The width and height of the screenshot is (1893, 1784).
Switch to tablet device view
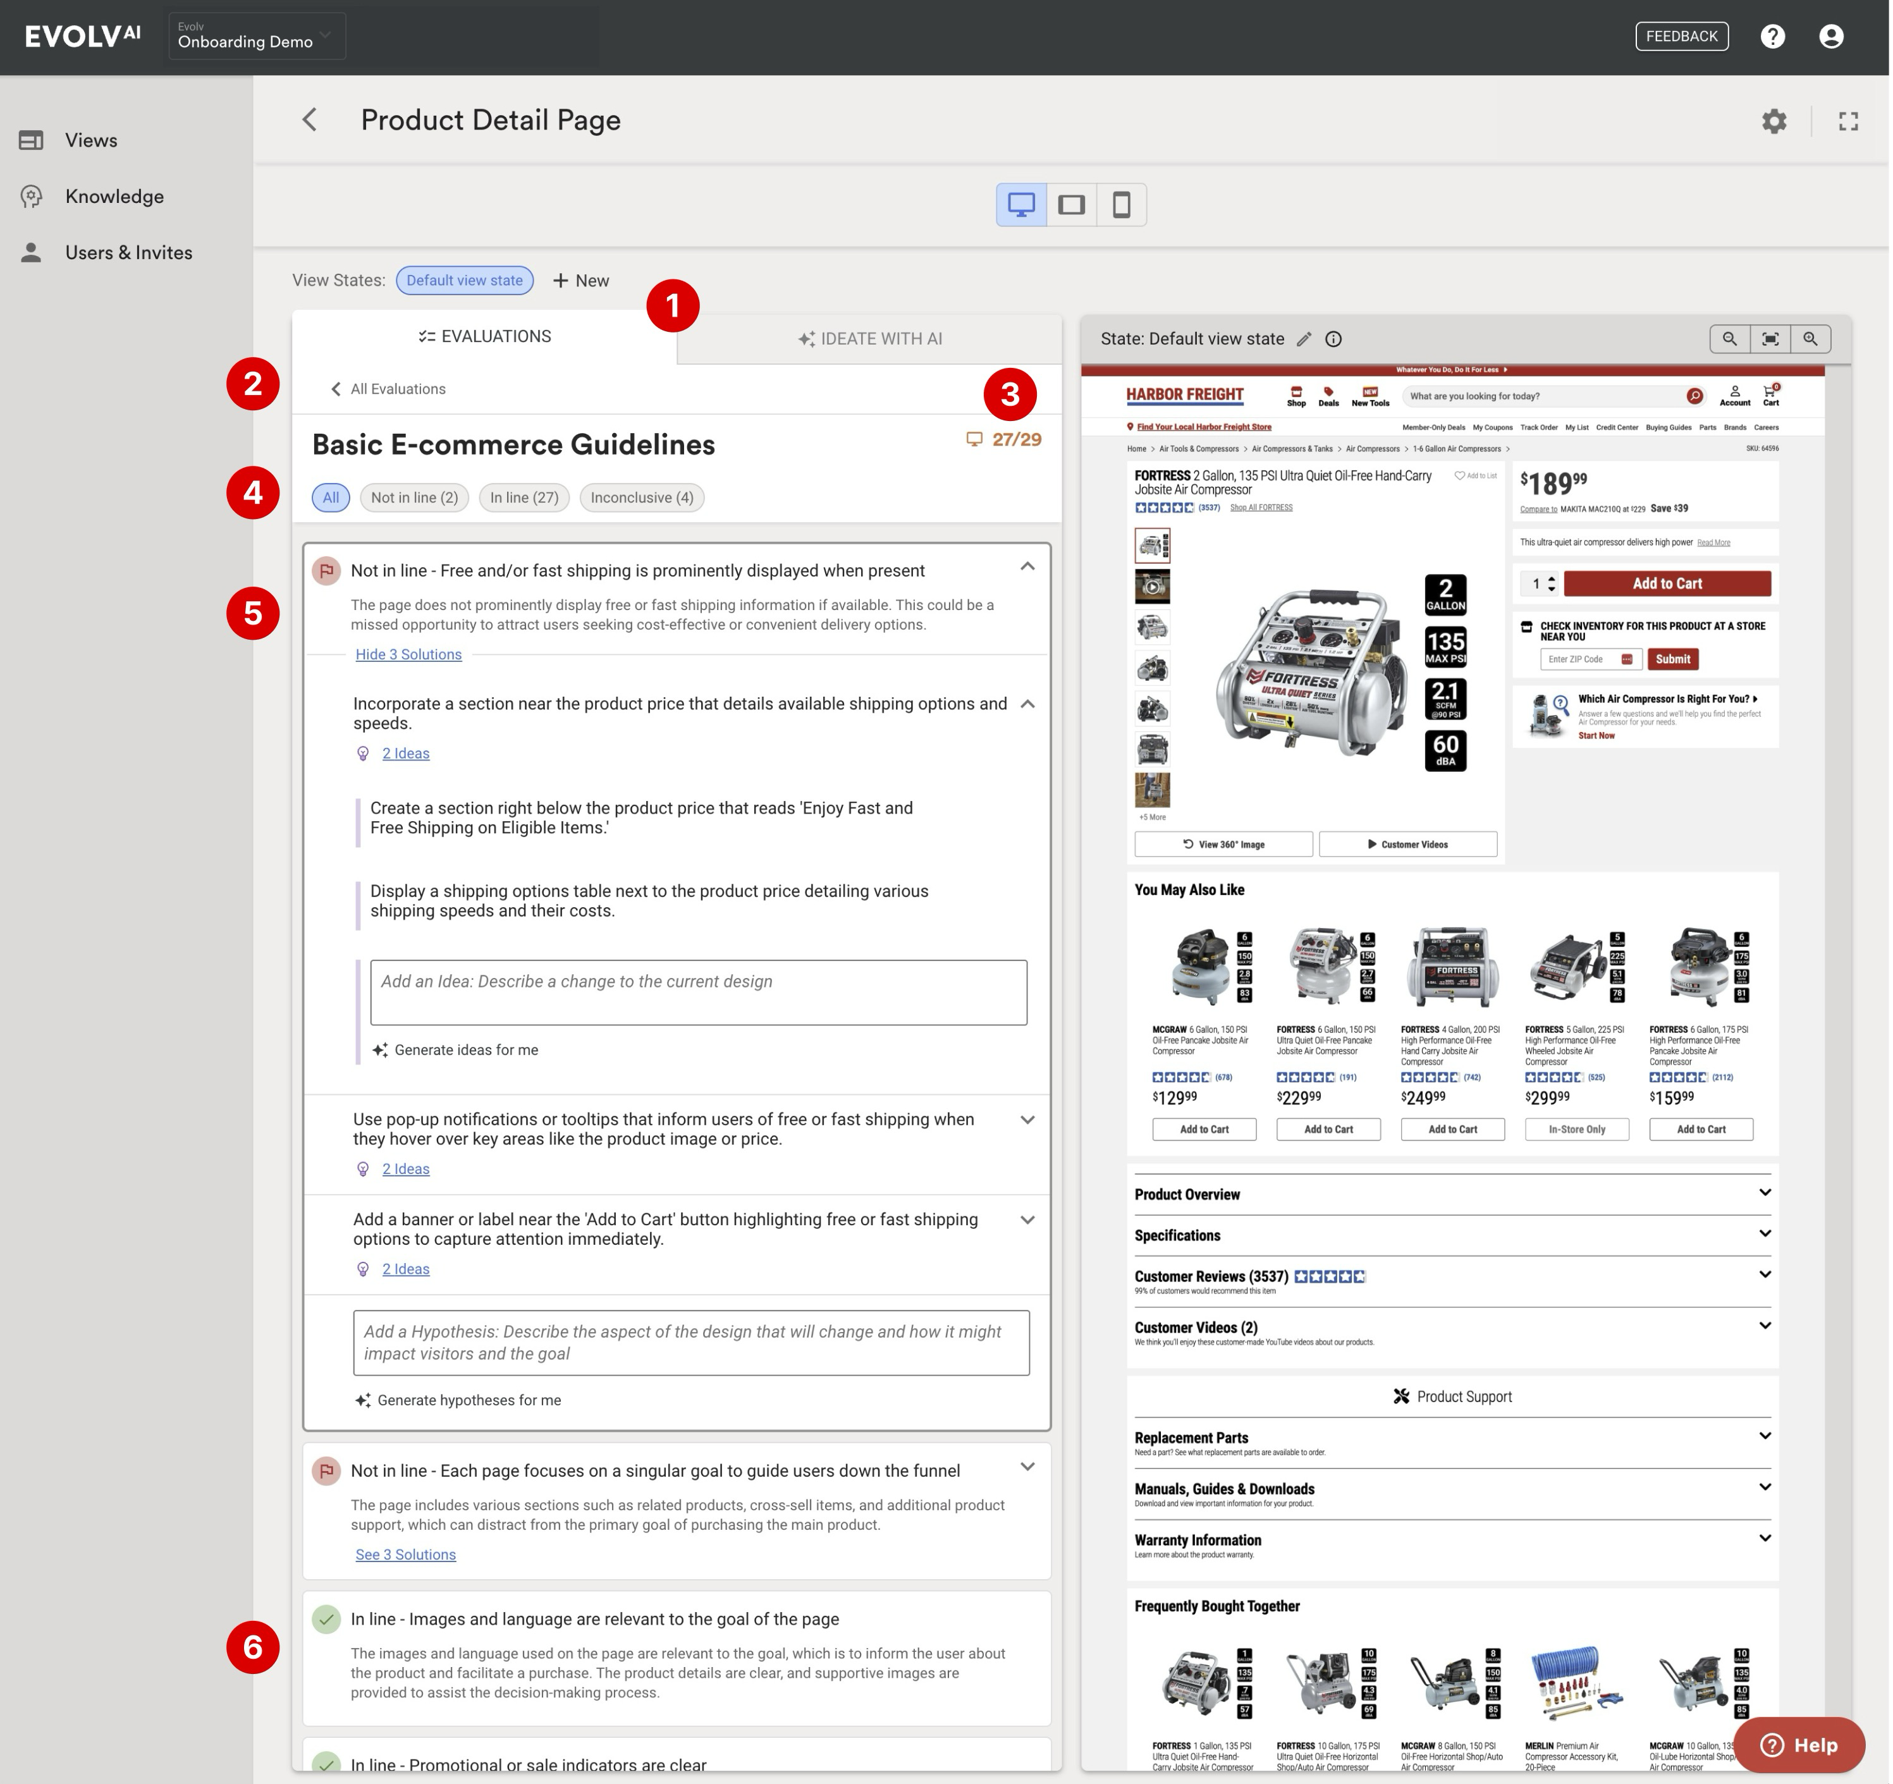coord(1072,205)
